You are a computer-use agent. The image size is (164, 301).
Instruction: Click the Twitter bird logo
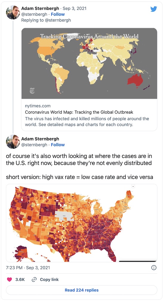click(x=154, y=9)
